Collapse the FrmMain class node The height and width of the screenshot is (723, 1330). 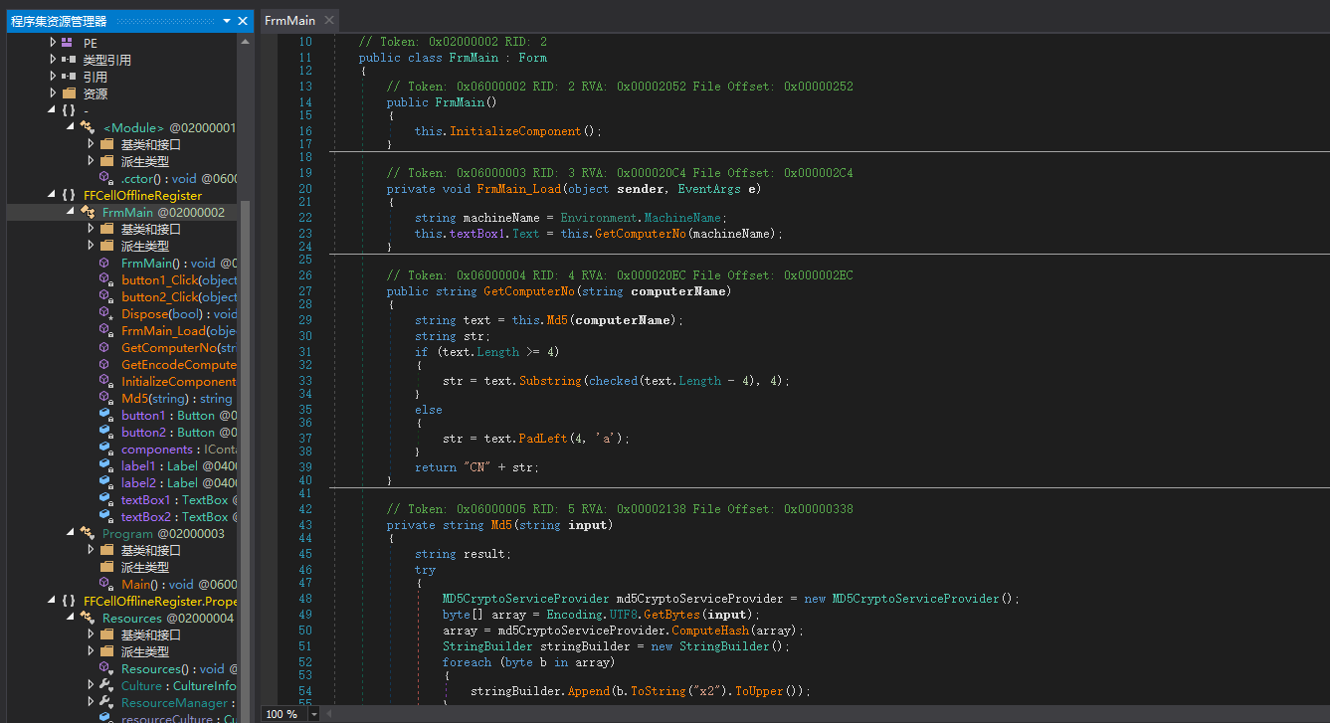[x=71, y=213]
